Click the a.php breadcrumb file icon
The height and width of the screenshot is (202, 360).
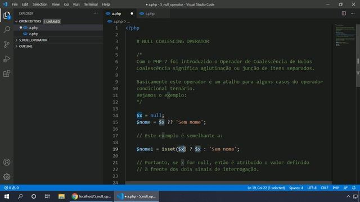pos(110,21)
